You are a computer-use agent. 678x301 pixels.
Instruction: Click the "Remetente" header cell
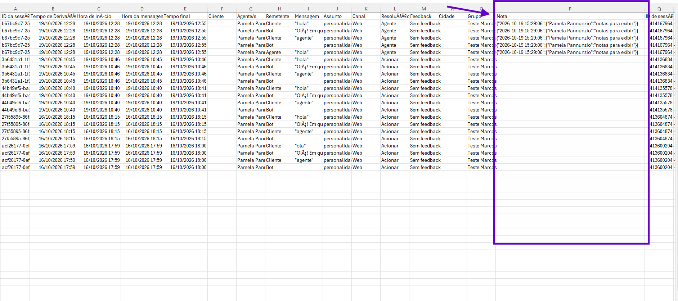click(280, 16)
